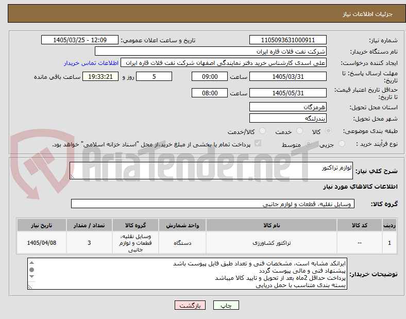
Task: Click the buyer notes textarea
Action: (187, 274)
